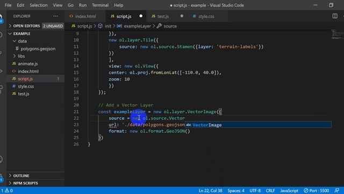344x194 pixels.
Task: Open the File menu
Action: 8,5
